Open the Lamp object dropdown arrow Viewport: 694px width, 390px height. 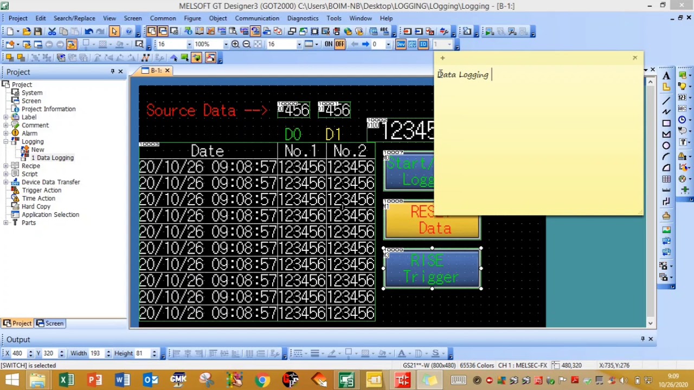[x=690, y=87]
